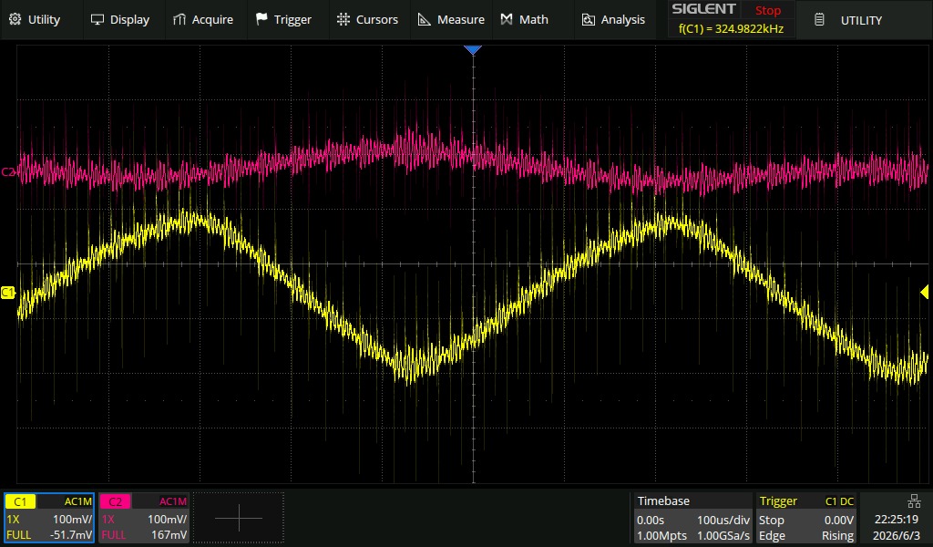This screenshot has width=933, height=547.
Task: Click the Cursors grid icon
Action: 343,20
